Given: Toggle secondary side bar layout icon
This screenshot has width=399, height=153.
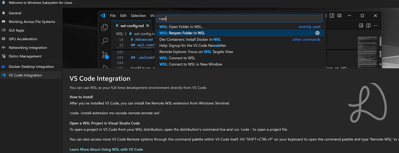Looking at the screenshot, I should click(332, 16).
